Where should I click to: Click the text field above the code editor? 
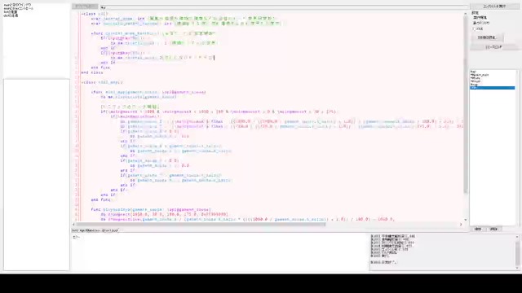(284, 7)
